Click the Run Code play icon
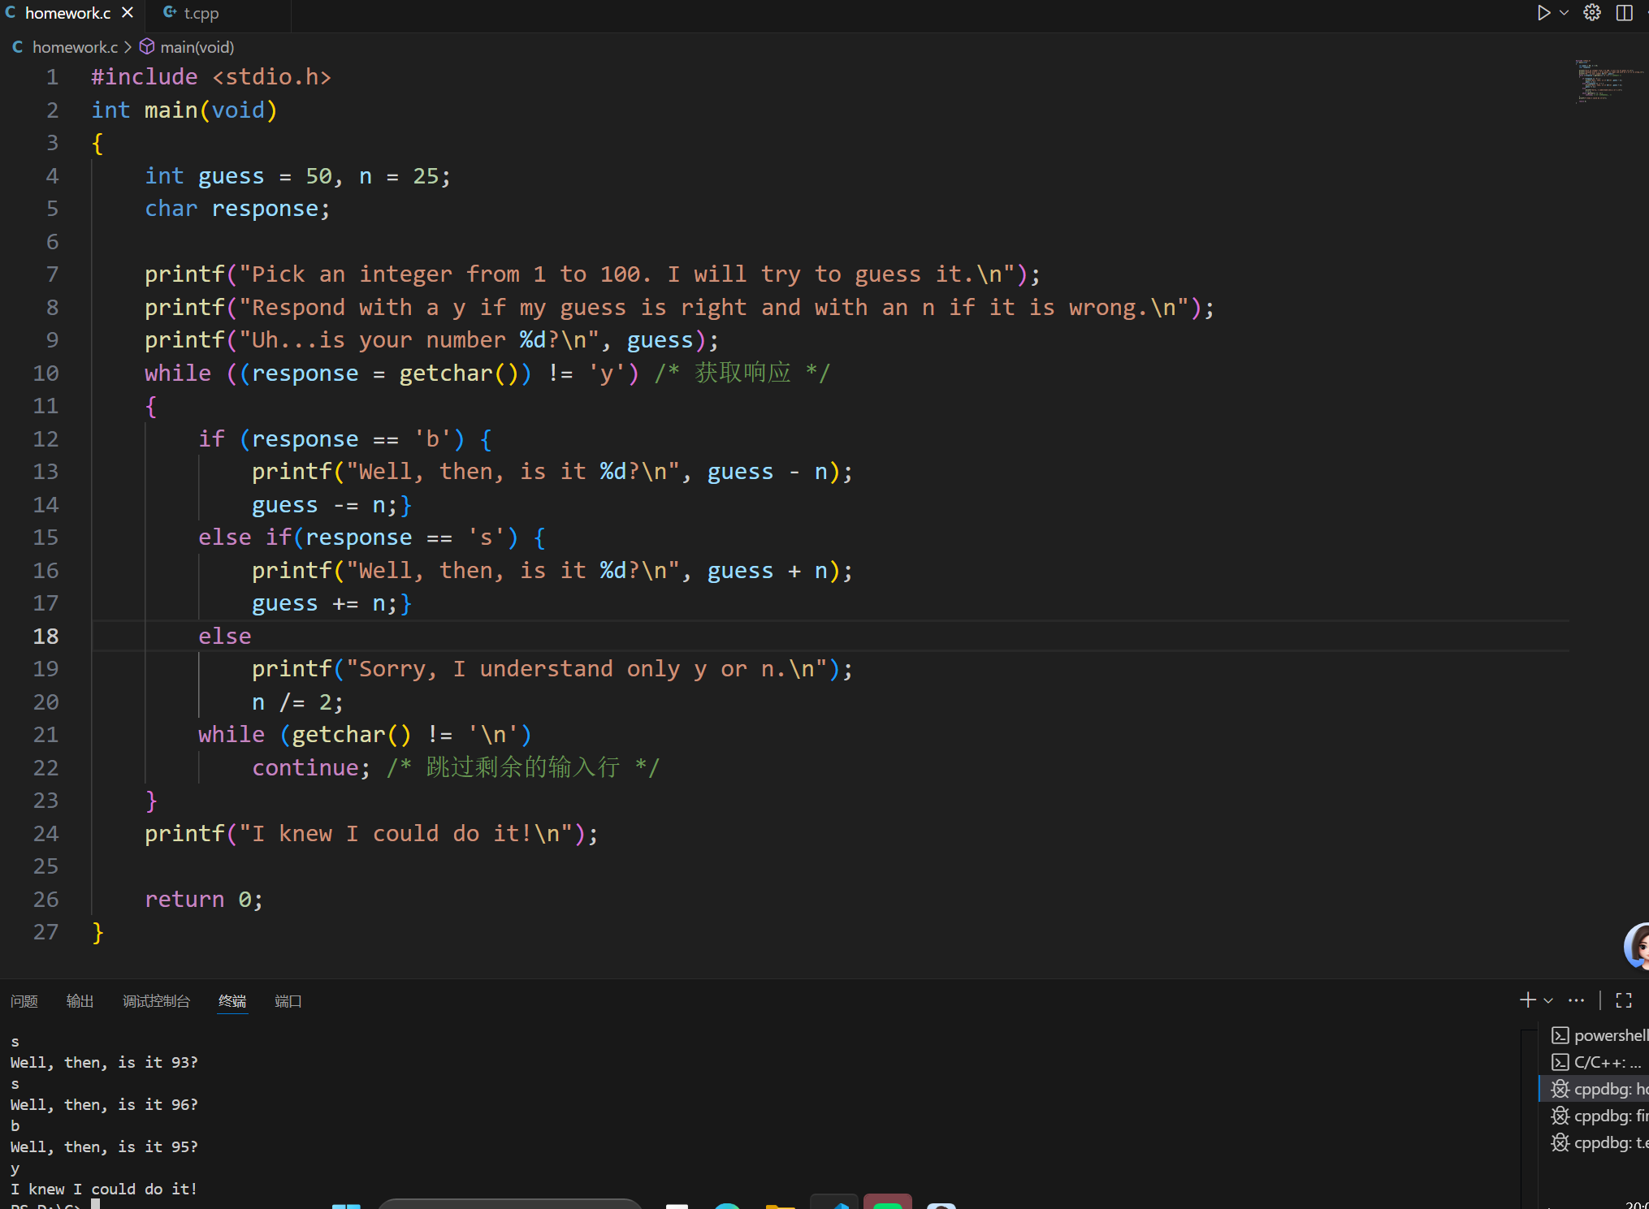This screenshot has height=1209, width=1649. (x=1543, y=13)
